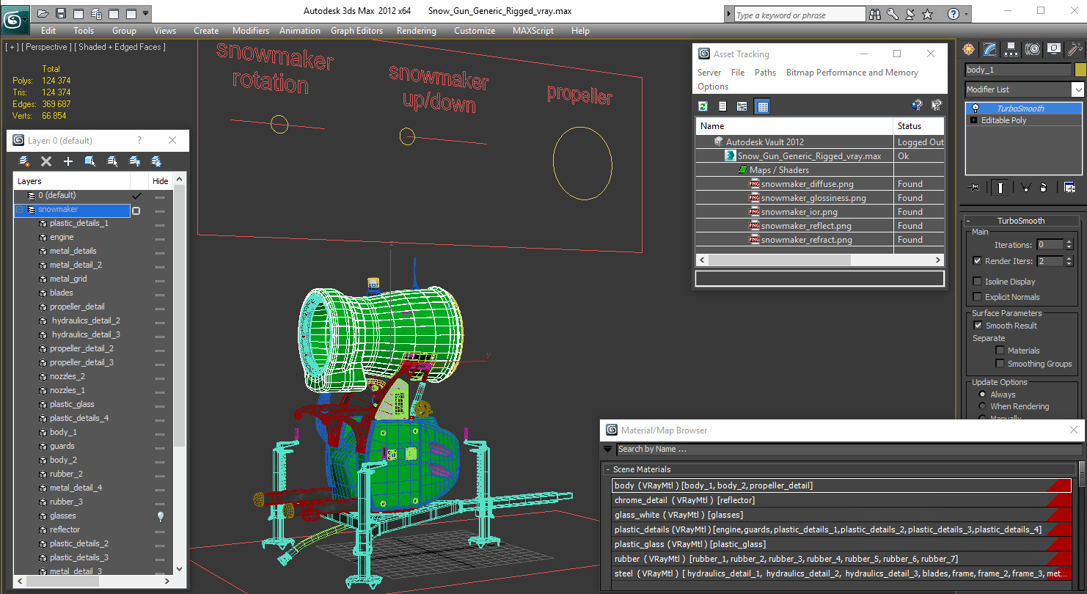Open the Help dropdown arrow
Screen dimensions: 1087x594
click(x=967, y=14)
